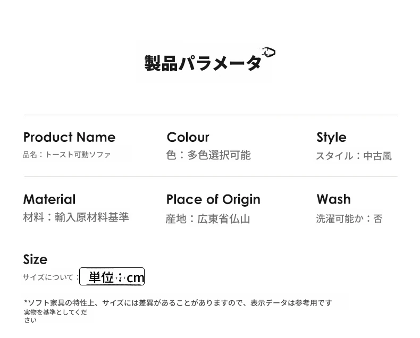This screenshot has width=420, height=338.
Task: Click the 単位：cm unit box
Action: [x=112, y=277]
